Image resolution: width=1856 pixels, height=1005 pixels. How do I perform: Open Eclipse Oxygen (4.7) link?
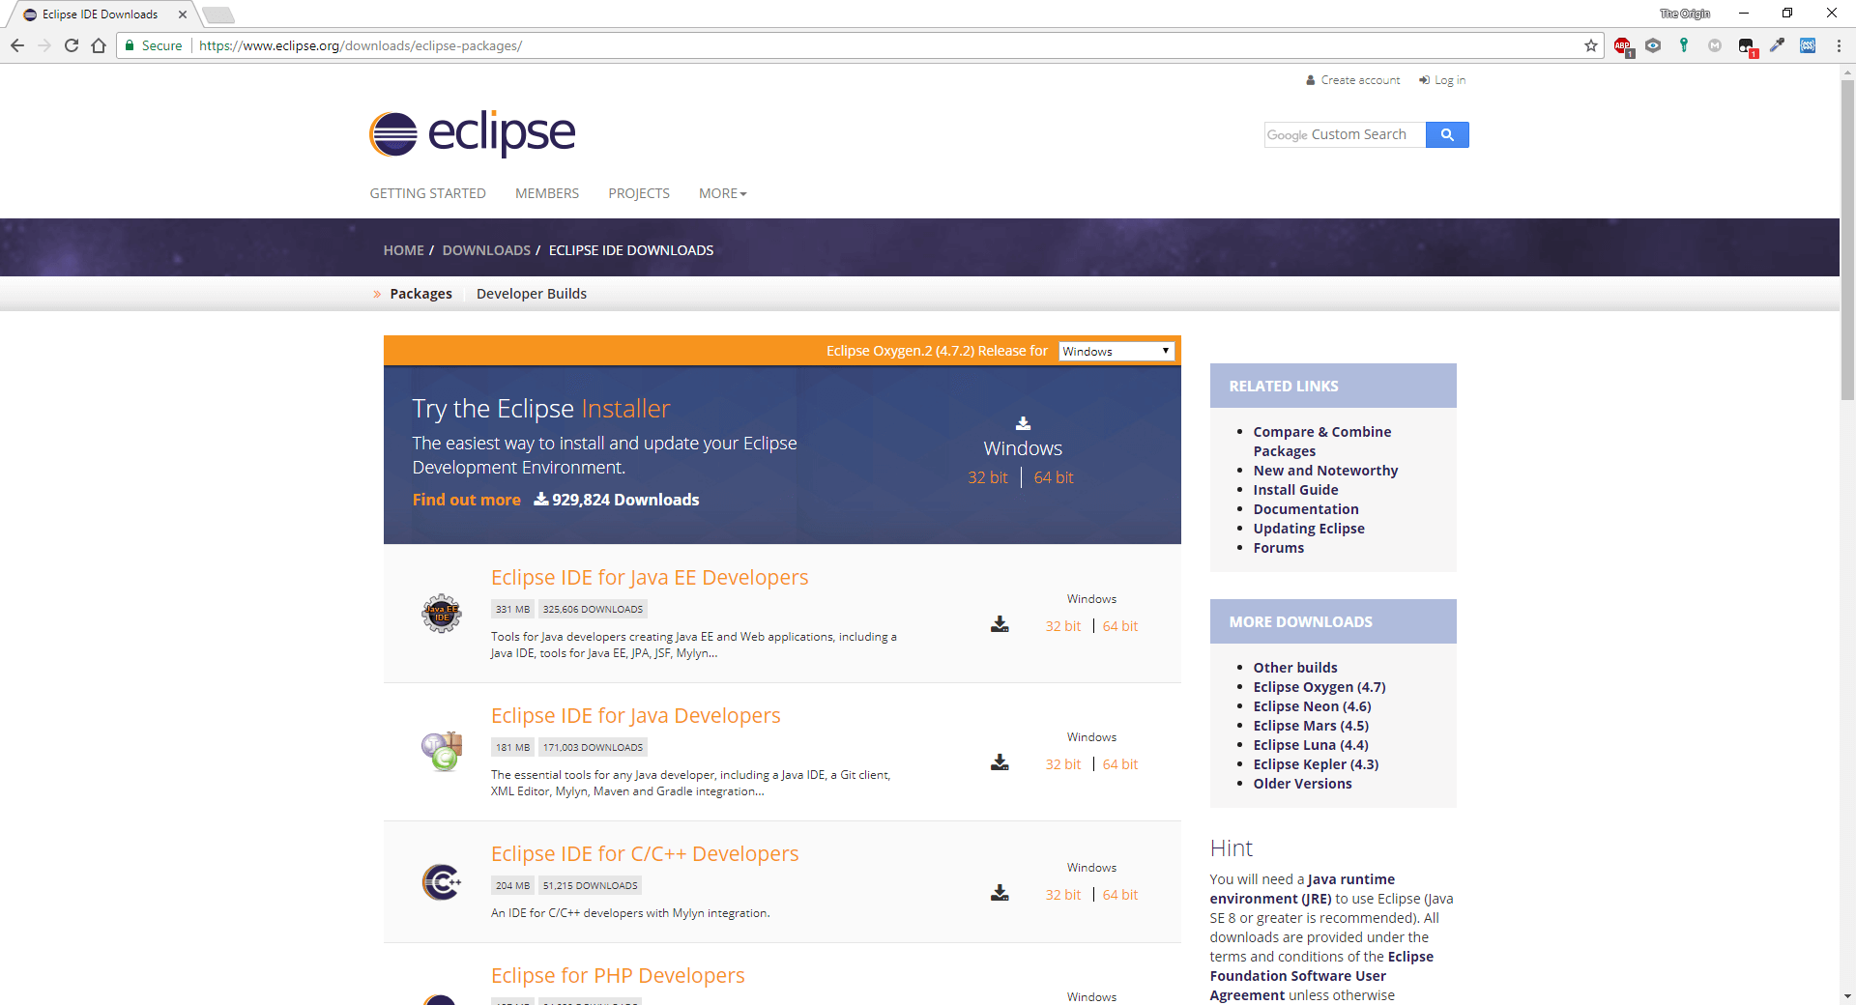1319,687
